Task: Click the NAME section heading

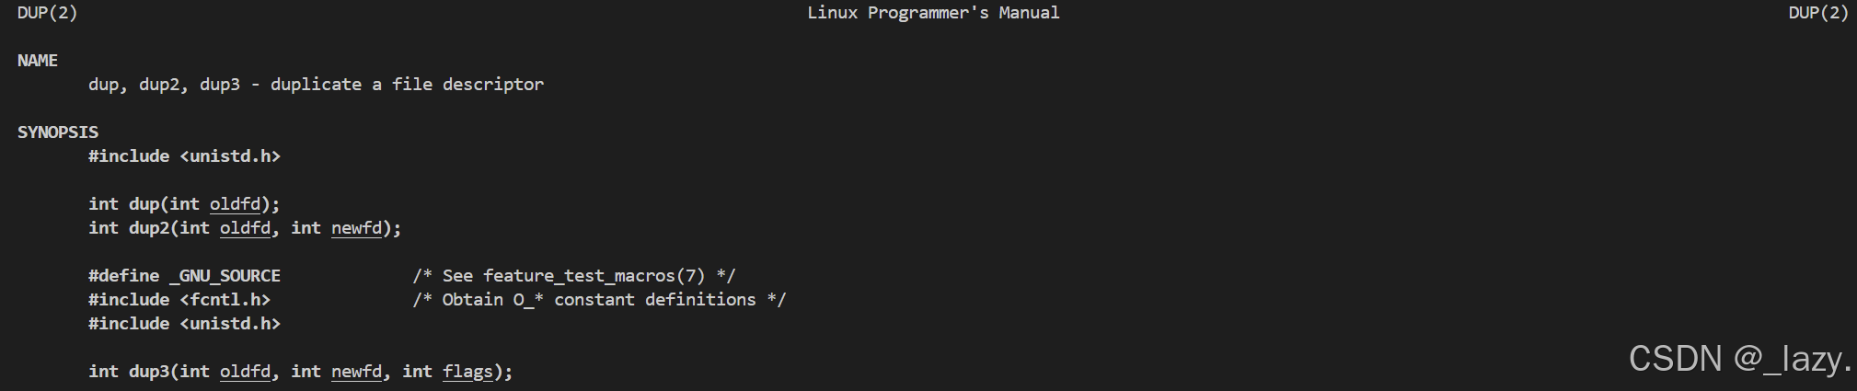Action: (38, 61)
